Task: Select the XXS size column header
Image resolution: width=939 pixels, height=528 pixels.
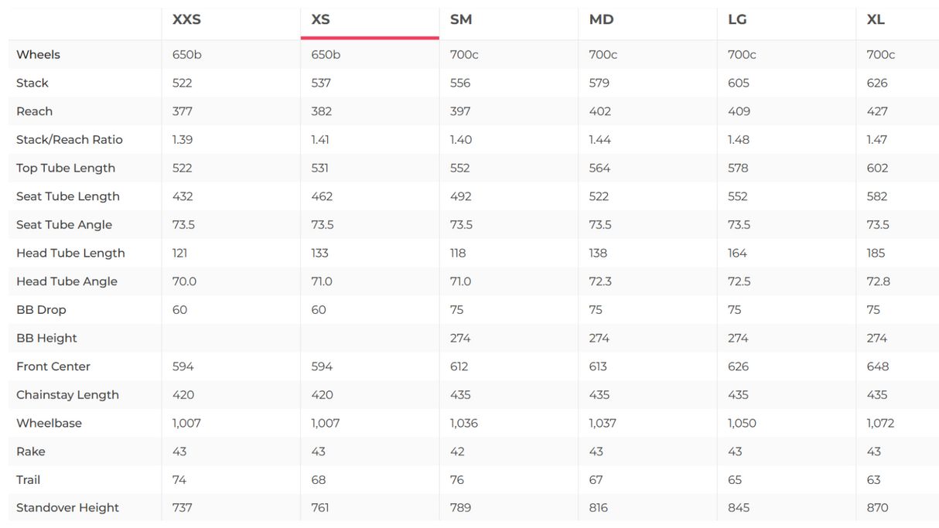Action: tap(186, 20)
